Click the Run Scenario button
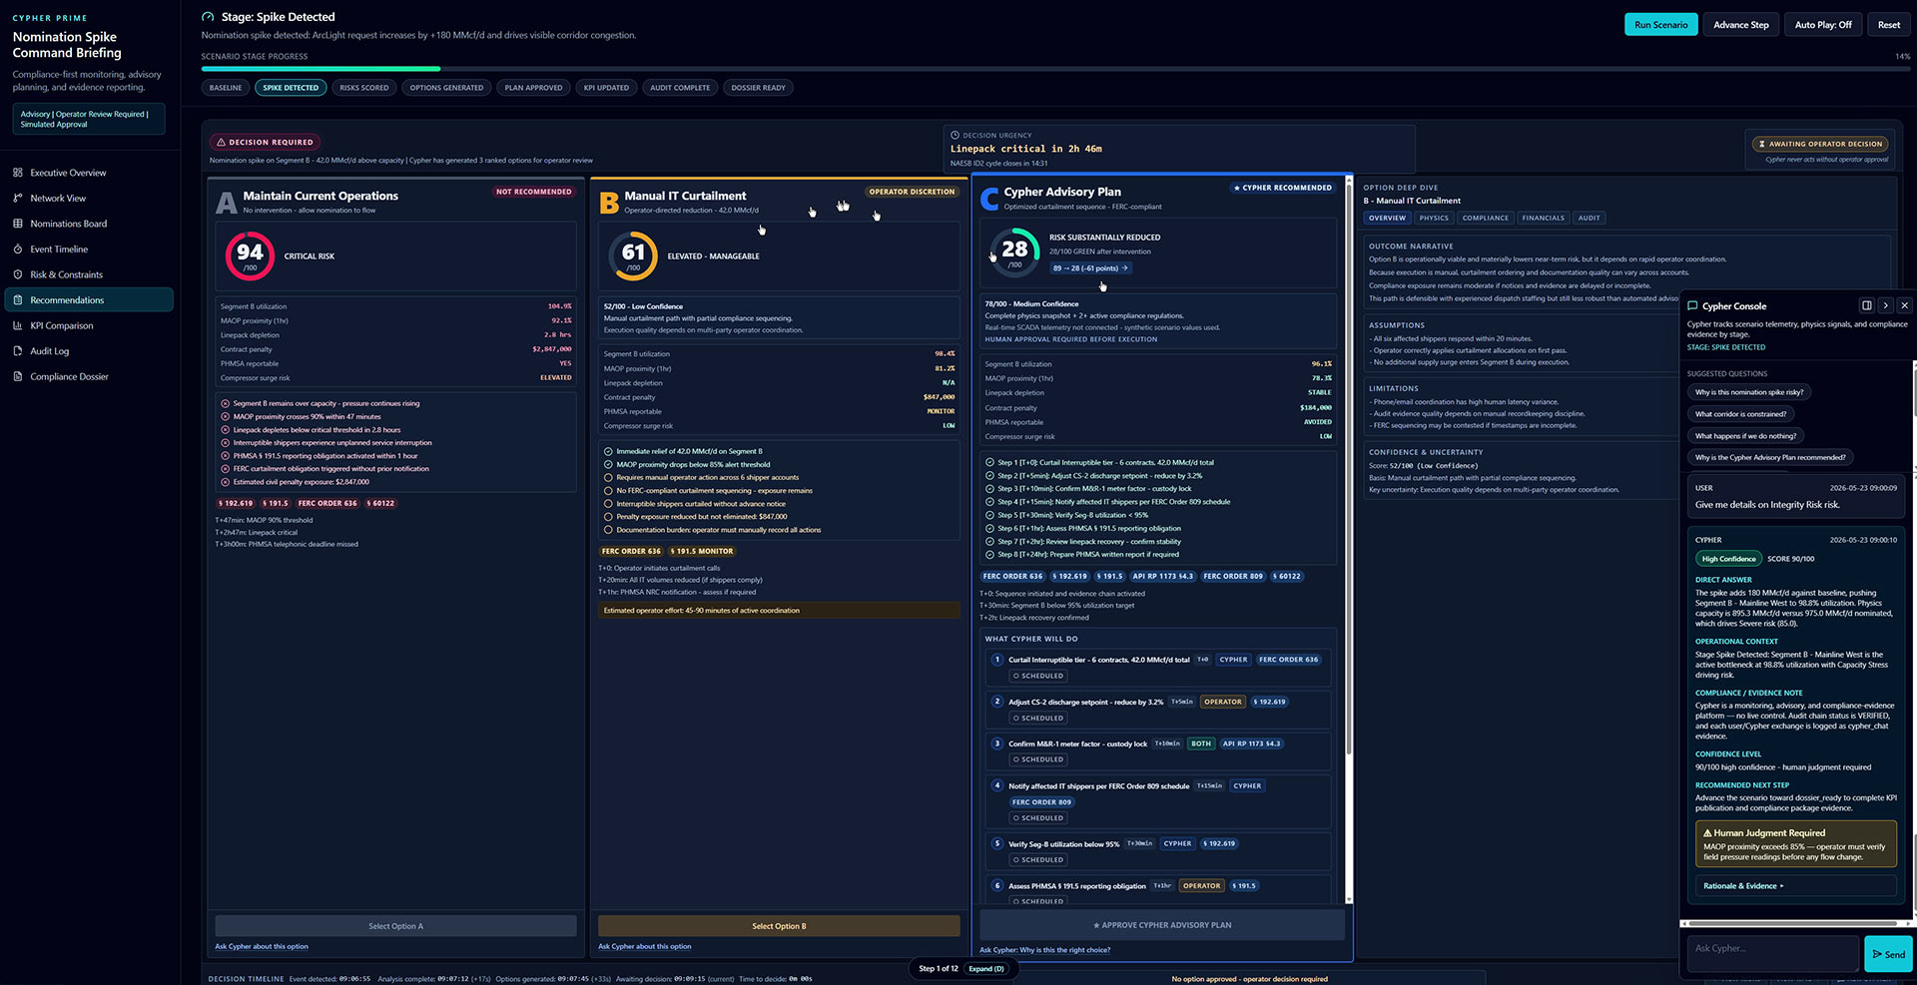The width and height of the screenshot is (1917, 985). tap(1660, 25)
